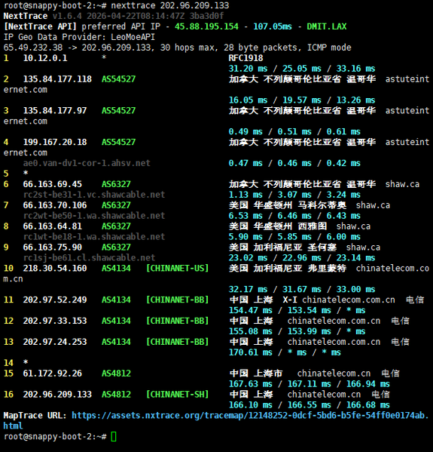Click the RFC1918 label

click(245, 58)
